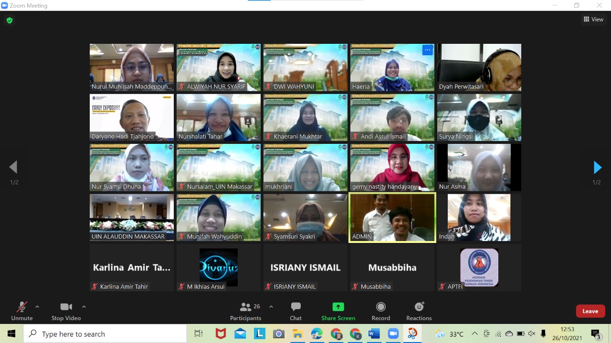611x343 pixels.
Task: Expand video options arrow next to Stop Video
Action: tap(84, 307)
